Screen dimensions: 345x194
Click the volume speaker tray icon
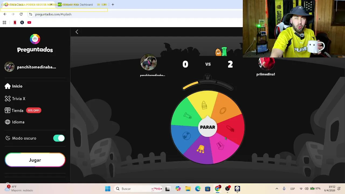pyautogui.click(x=306, y=189)
